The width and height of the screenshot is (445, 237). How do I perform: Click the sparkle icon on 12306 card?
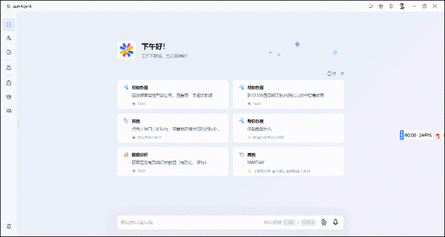point(241,87)
